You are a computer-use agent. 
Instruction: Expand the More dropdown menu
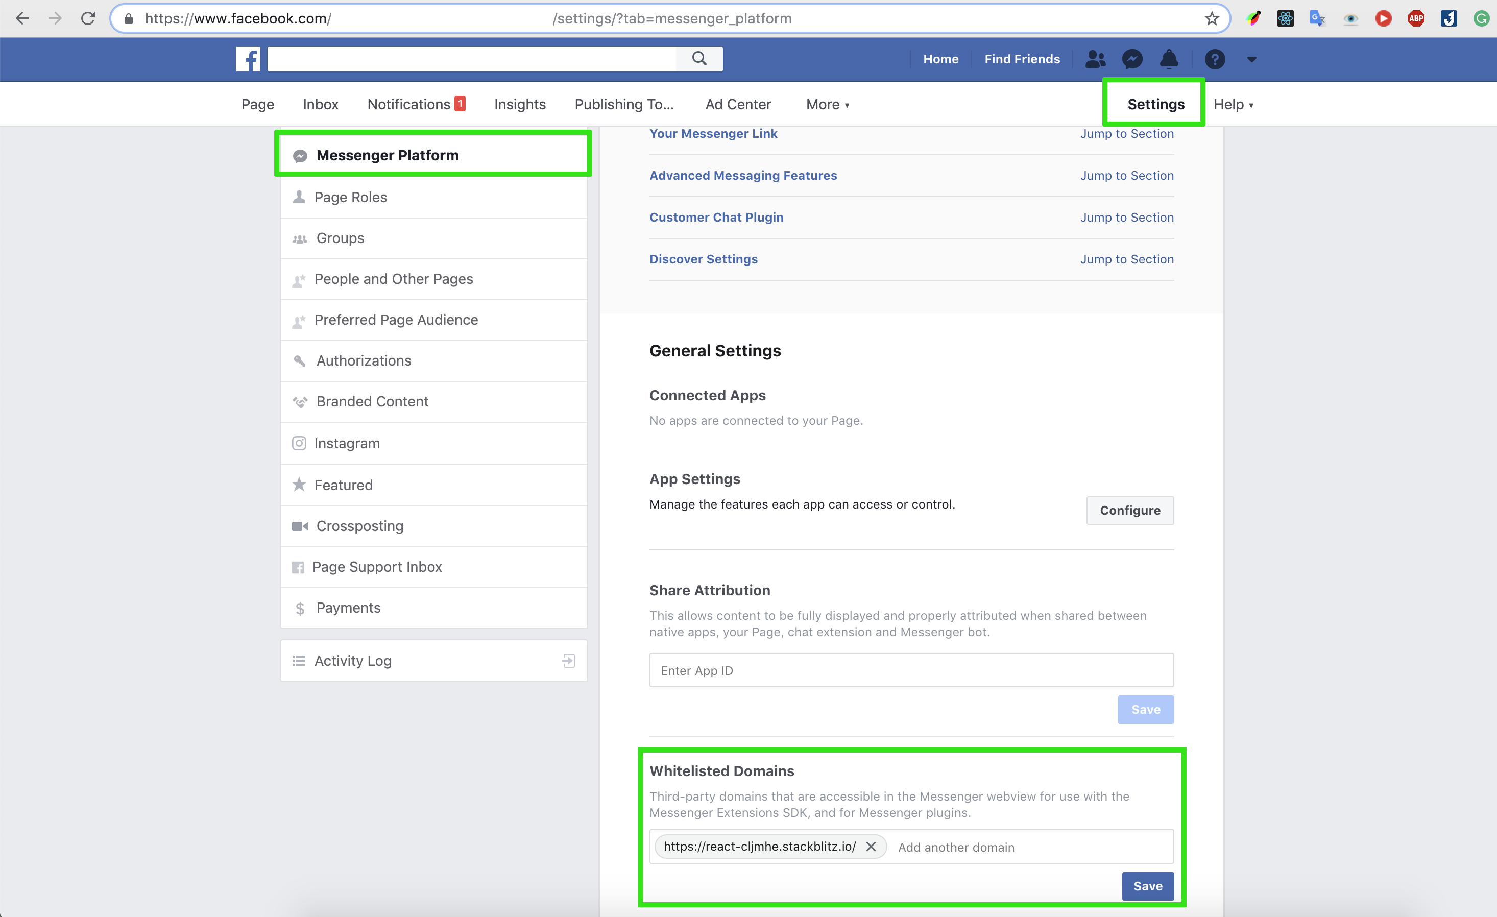click(828, 105)
